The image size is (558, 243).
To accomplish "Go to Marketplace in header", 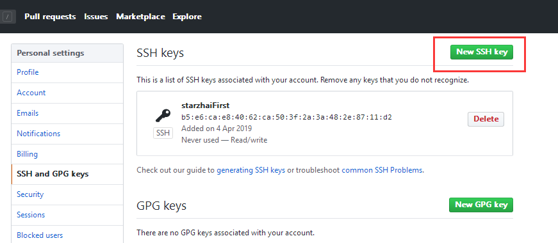I will tap(140, 17).
